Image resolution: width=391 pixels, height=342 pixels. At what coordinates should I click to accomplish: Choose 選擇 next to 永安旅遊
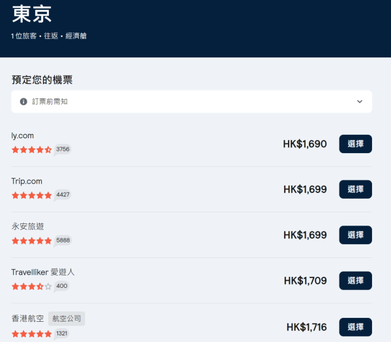[x=355, y=235]
